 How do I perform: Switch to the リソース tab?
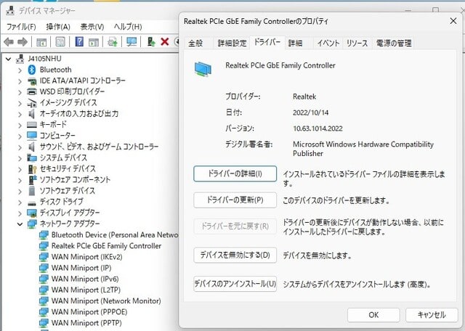pos(357,44)
